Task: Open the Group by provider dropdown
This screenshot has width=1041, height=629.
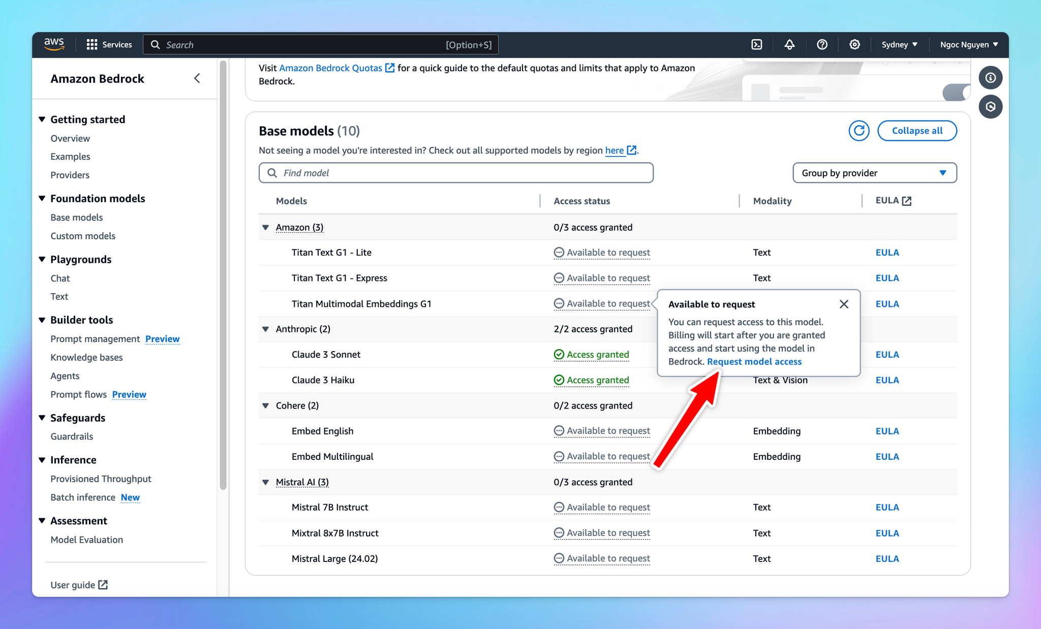Action: 874,173
